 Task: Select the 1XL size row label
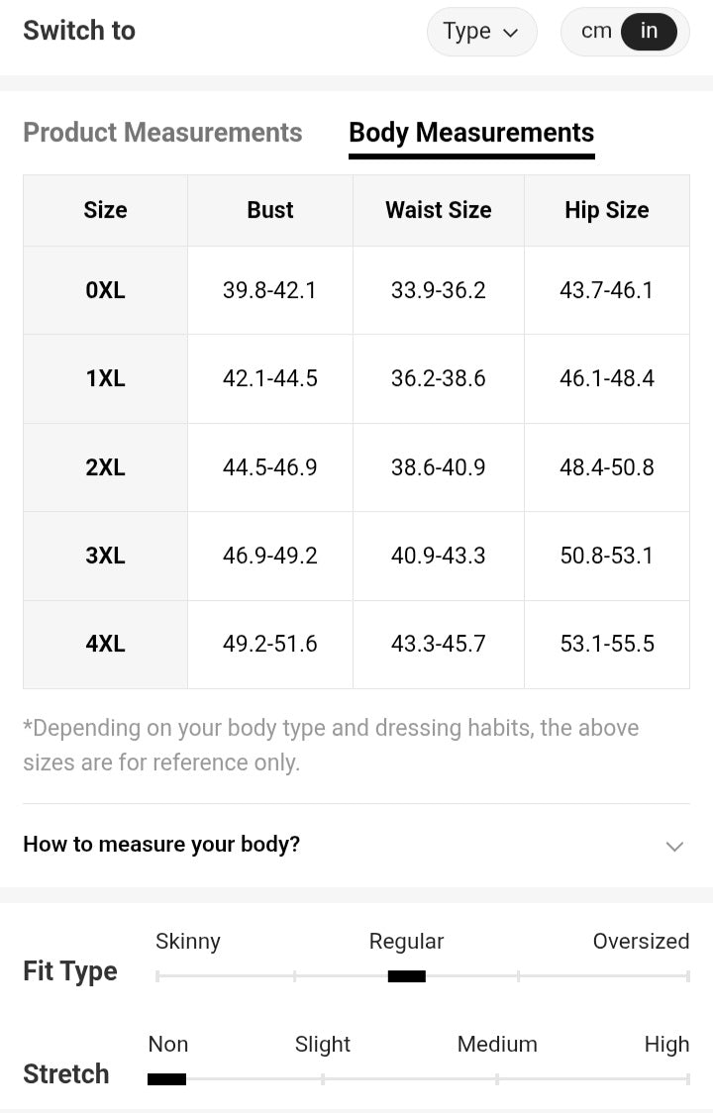coord(105,379)
